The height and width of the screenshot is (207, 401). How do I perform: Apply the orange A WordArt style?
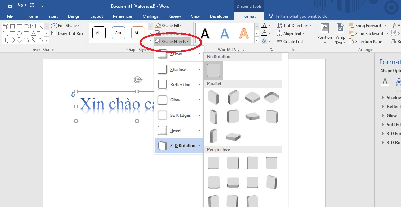244,34
